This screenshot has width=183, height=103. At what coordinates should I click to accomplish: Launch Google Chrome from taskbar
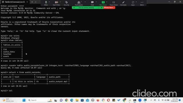click(x=66, y=100)
